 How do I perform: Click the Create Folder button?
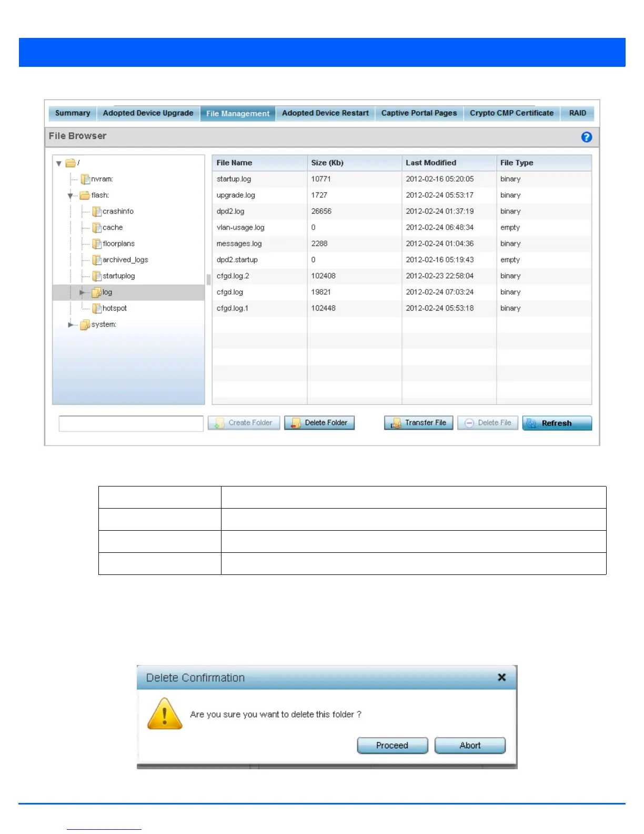(x=244, y=423)
